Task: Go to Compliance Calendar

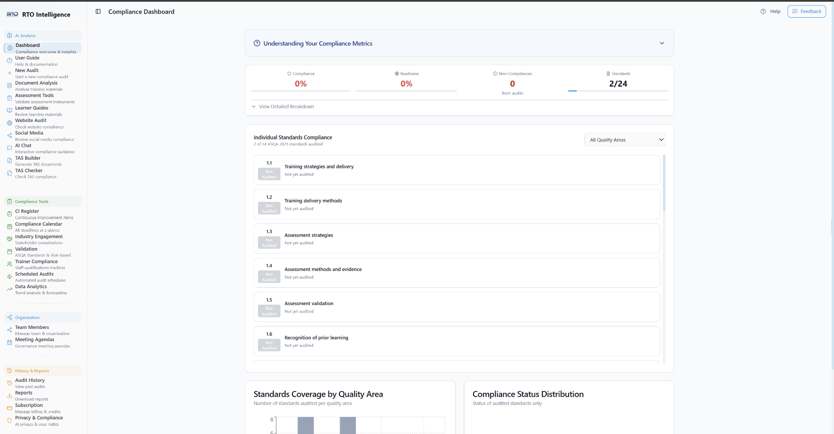Action: [43, 227]
